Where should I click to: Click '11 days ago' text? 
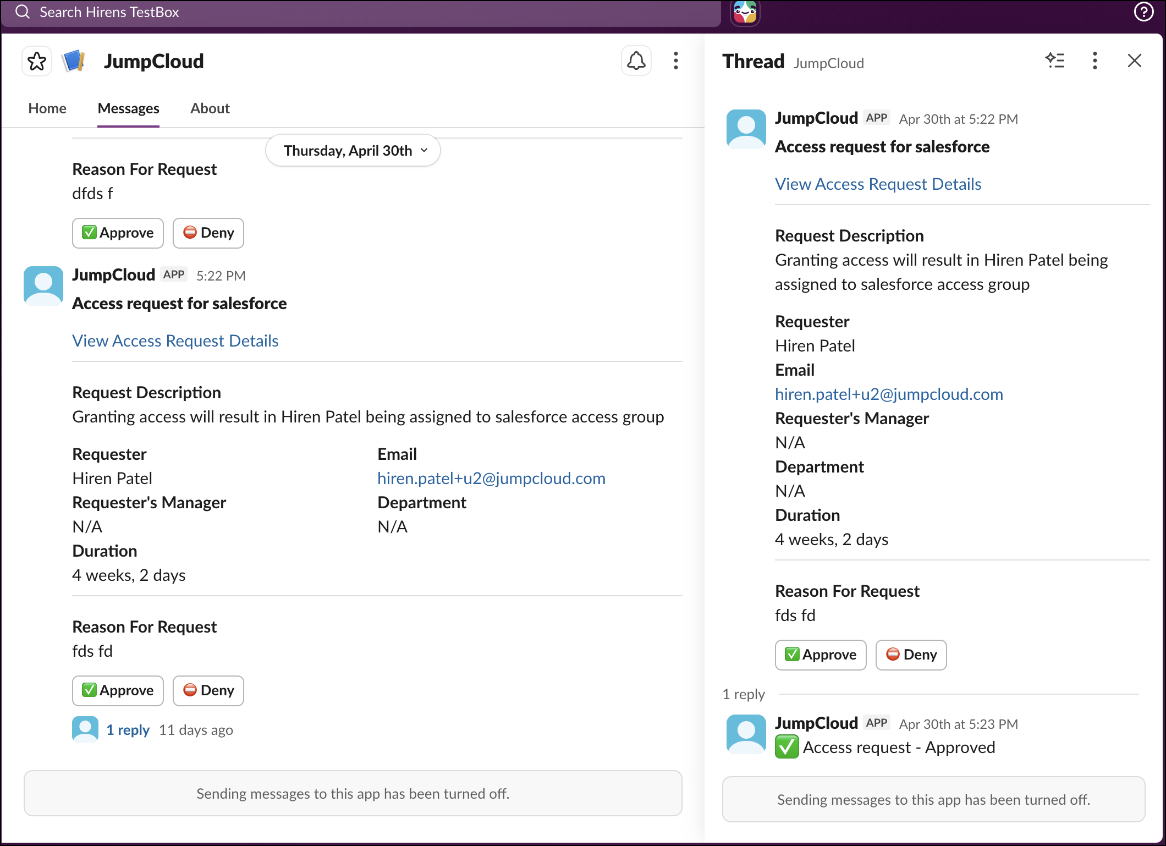point(196,729)
